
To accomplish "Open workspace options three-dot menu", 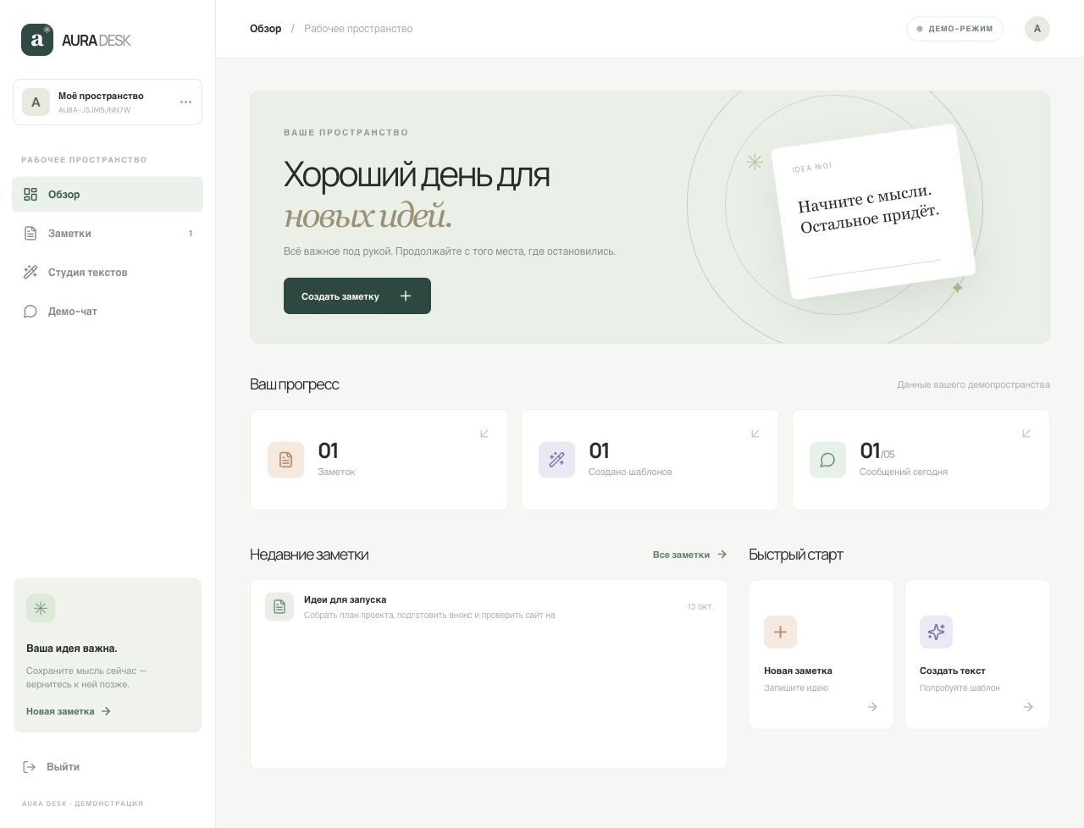I will coord(185,102).
